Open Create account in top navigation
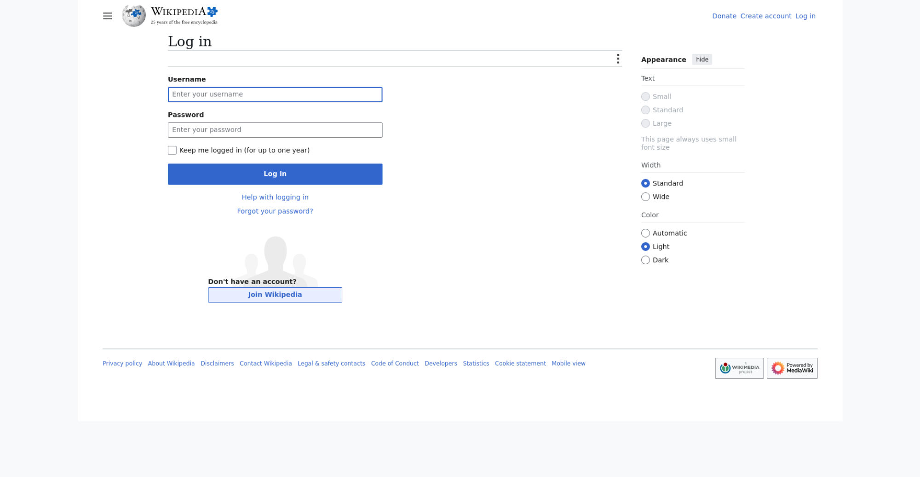Screen dimensions: 920x477 pyautogui.click(x=765, y=16)
